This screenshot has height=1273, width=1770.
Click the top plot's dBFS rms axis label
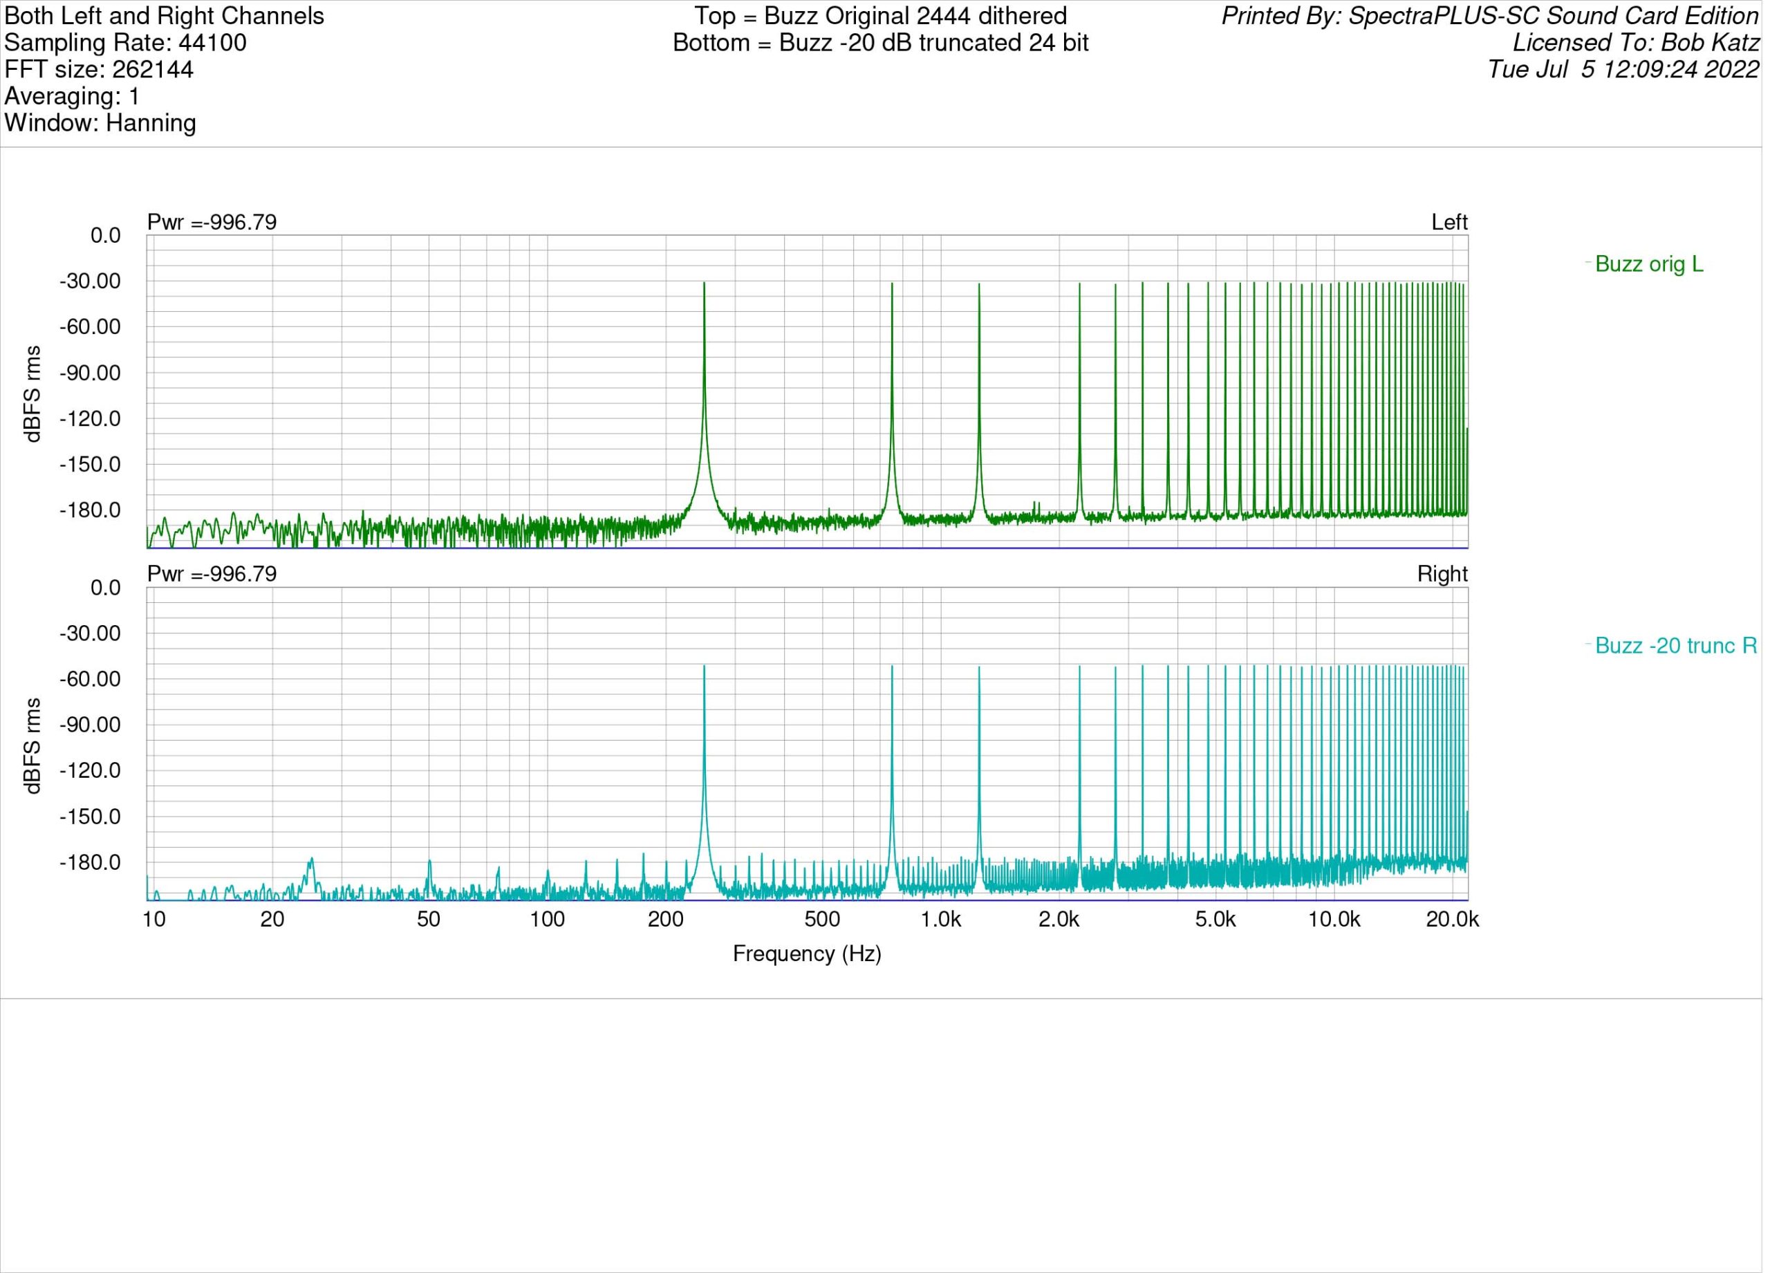click(x=32, y=394)
